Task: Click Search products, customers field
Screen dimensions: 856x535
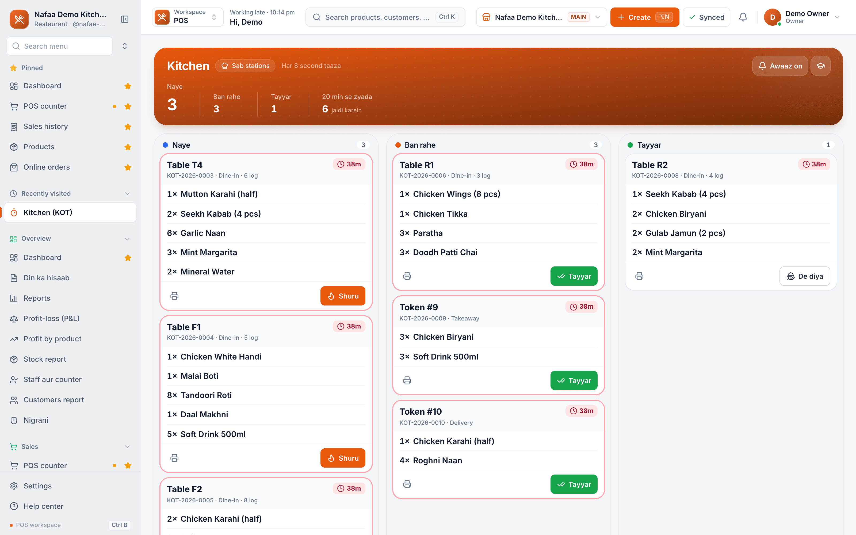Action: tap(385, 17)
